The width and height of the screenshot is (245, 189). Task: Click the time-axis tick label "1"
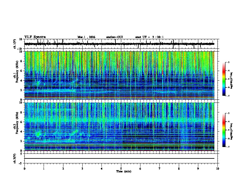[44, 169]
